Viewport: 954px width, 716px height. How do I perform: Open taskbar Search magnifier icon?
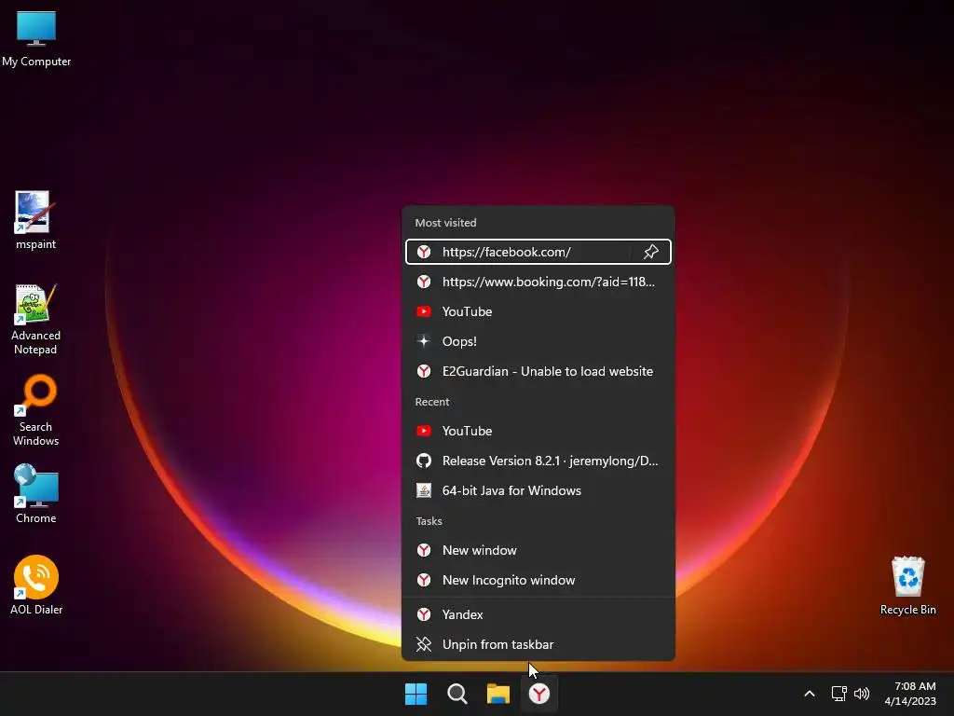[x=457, y=694]
